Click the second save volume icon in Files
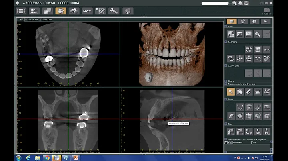 (x=240, y=132)
